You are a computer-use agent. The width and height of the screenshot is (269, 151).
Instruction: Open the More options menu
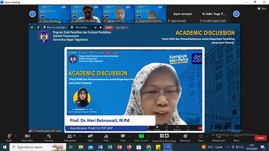[236, 138]
